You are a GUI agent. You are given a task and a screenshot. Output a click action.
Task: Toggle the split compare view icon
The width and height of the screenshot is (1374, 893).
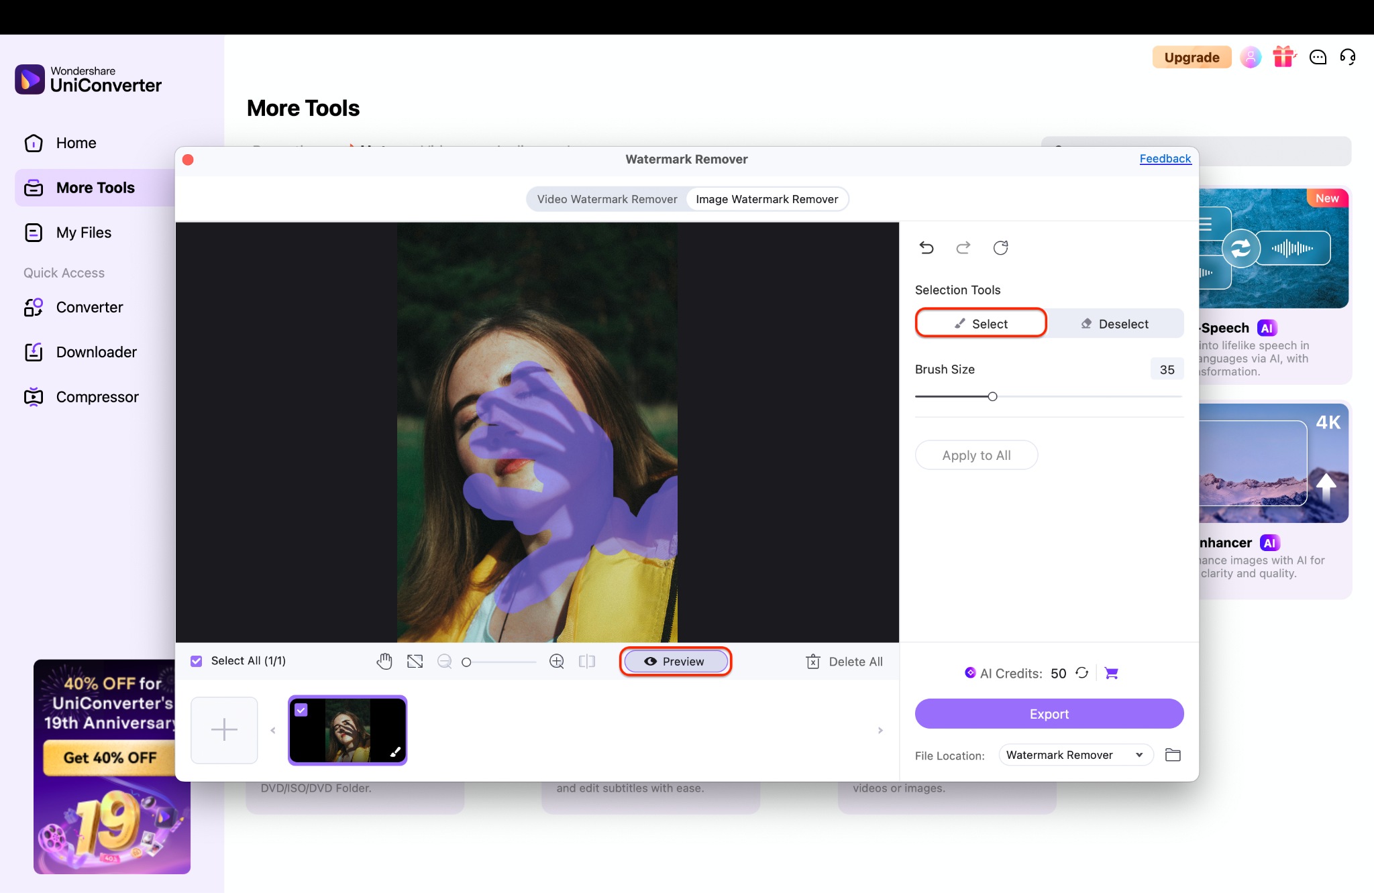(x=587, y=662)
